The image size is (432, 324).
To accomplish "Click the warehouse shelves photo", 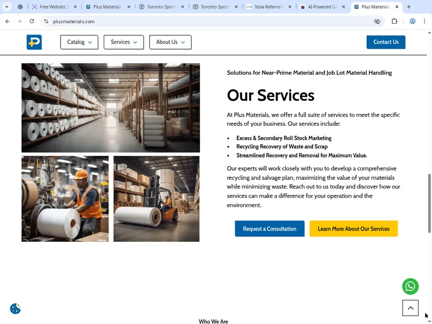I will (x=111, y=107).
